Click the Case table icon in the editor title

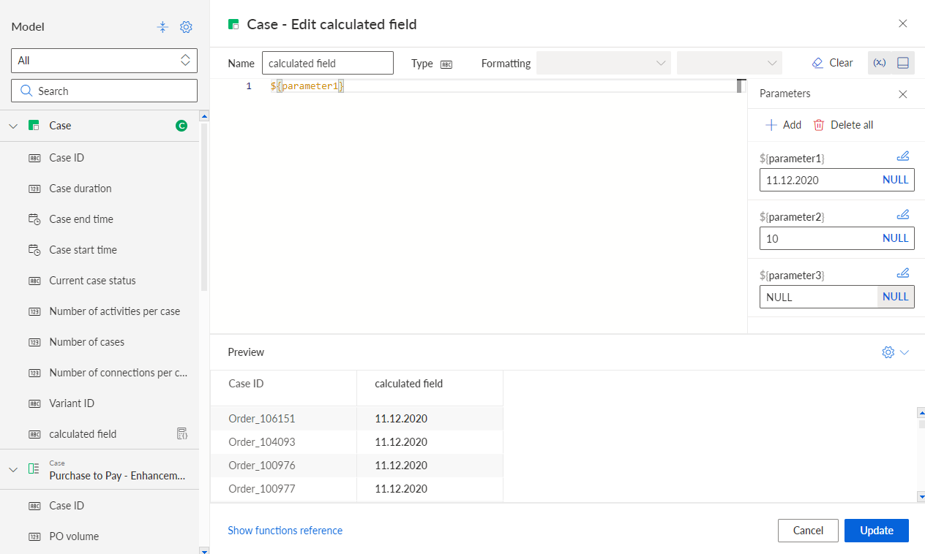coord(233,24)
